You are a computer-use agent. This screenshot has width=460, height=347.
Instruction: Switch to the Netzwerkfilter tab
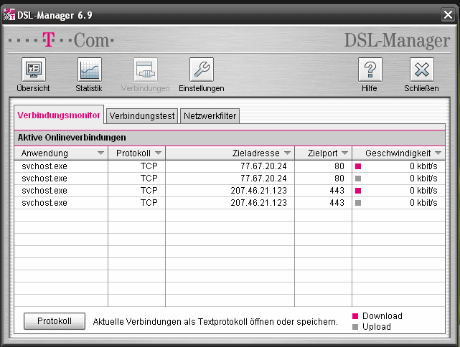click(210, 116)
